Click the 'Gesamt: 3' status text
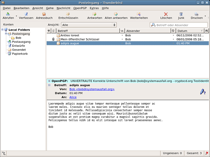 (x=194, y=153)
